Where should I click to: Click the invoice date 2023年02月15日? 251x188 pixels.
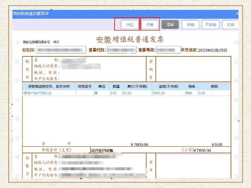(213, 50)
